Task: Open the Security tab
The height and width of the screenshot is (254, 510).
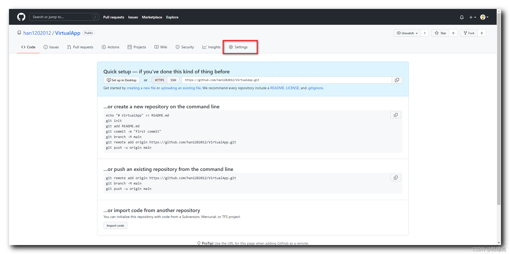Action: [185, 47]
